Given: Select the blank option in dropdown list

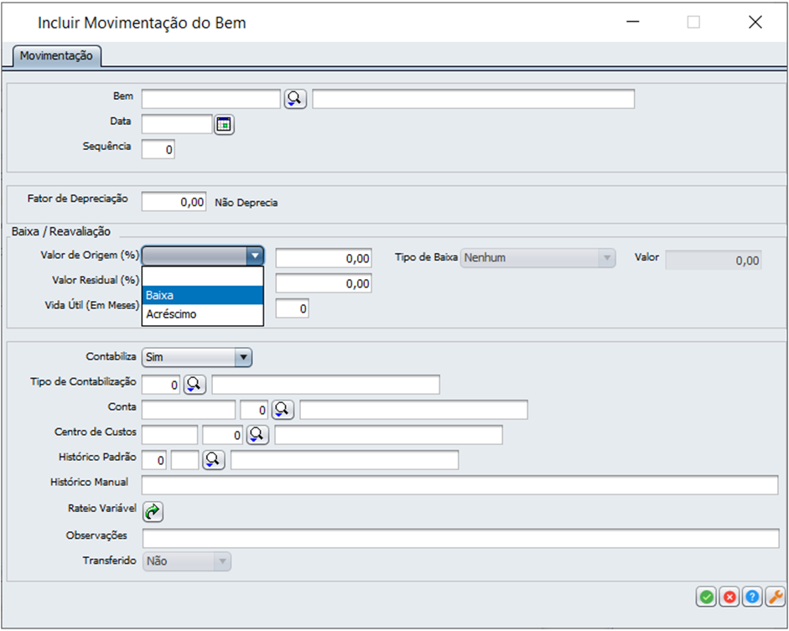Looking at the screenshot, I should [202, 276].
